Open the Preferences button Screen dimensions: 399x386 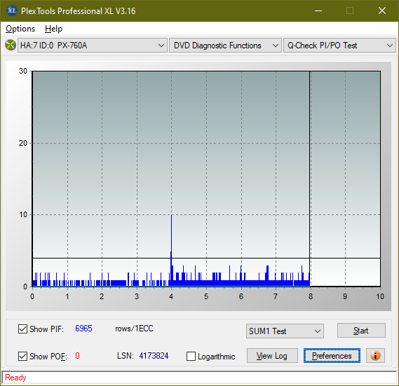click(332, 355)
